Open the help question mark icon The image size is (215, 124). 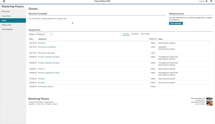(211, 1)
